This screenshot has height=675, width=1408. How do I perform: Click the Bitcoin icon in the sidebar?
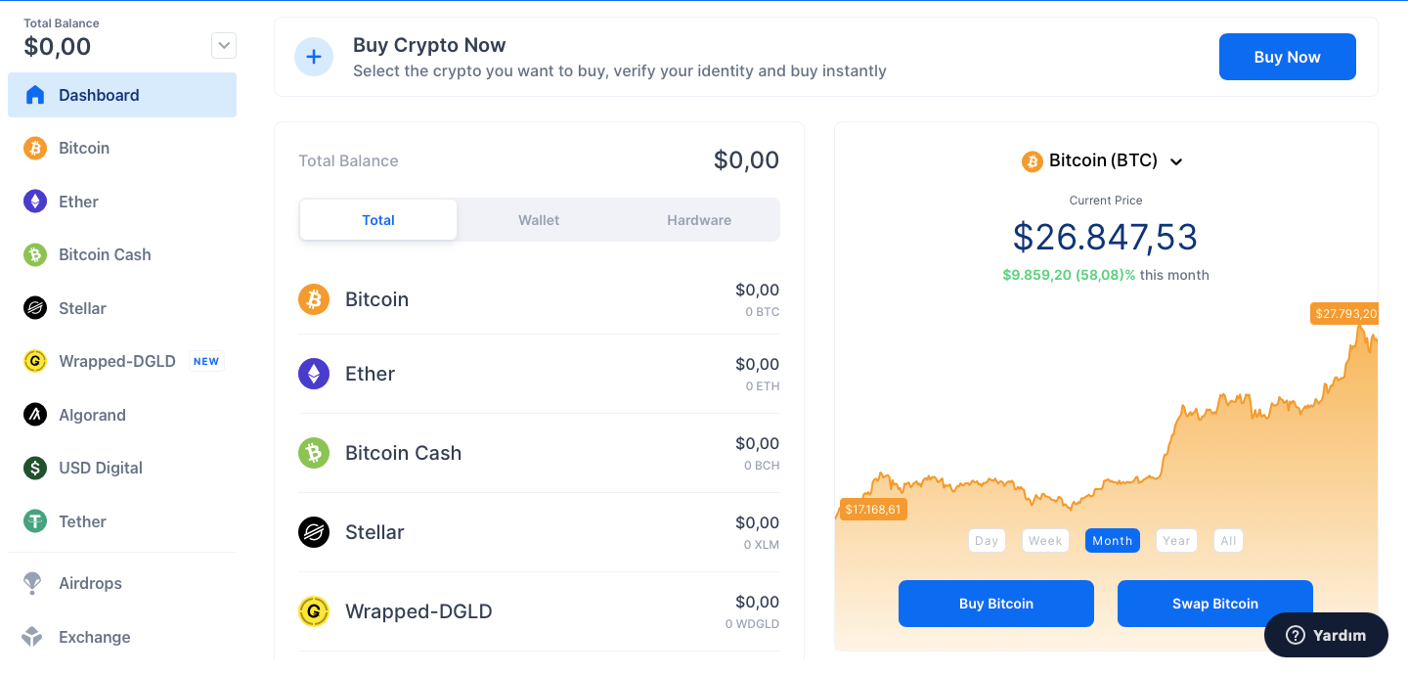point(35,148)
